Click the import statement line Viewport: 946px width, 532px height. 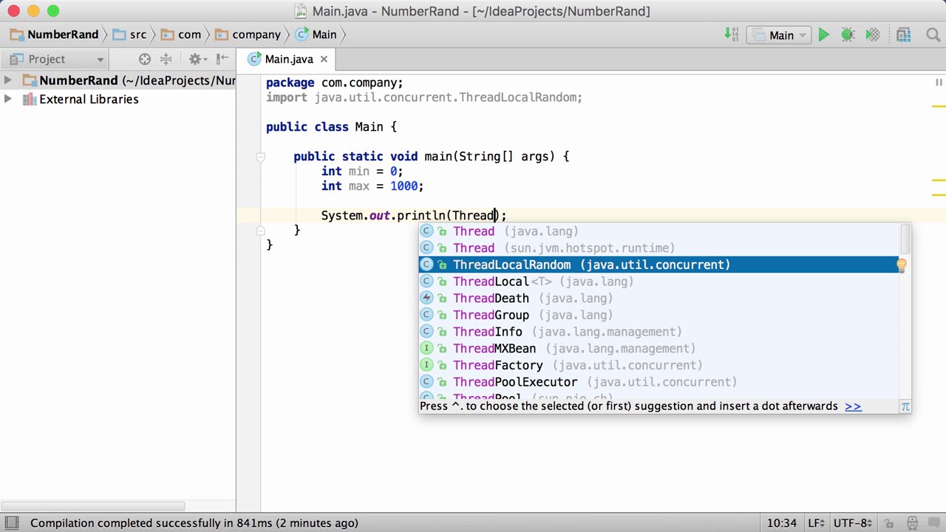click(x=424, y=98)
